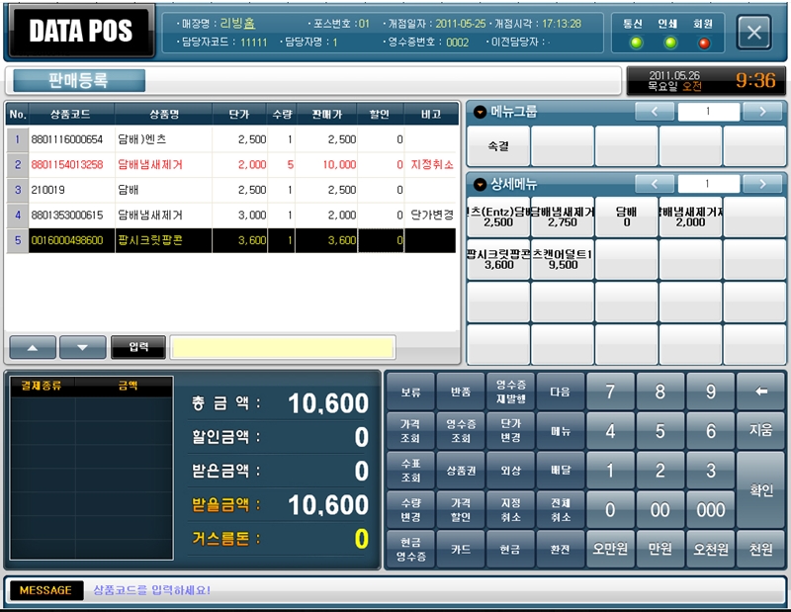Click the red 회원 status indicator
This screenshot has height=612, width=791.
click(704, 43)
